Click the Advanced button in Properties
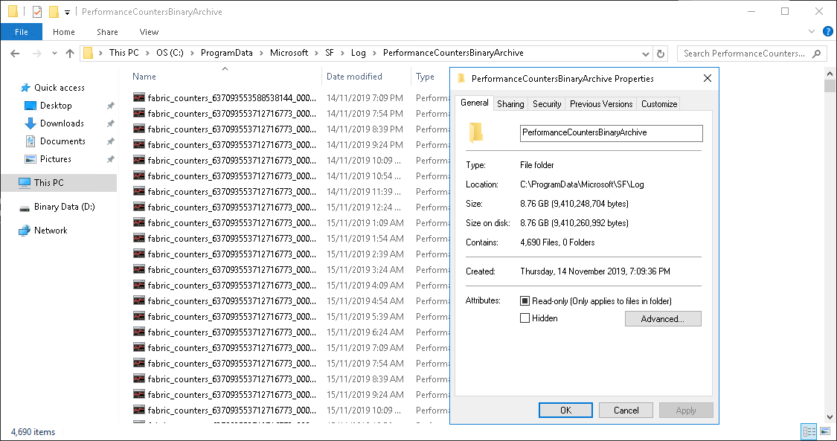 coord(662,318)
